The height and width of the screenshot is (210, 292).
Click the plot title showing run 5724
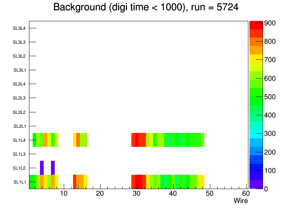coord(146,7)
